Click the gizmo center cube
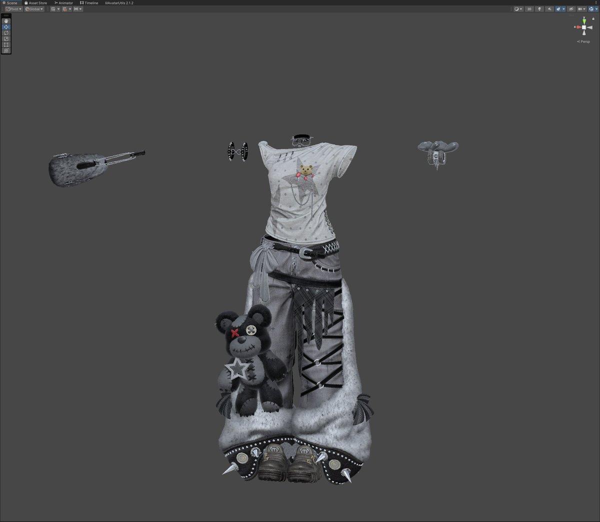The width and height of the screenshot is (600, 522). 584,27
